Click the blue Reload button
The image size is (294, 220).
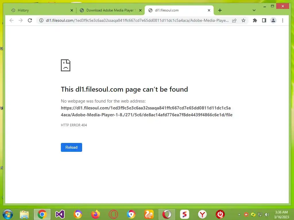pyautogui.click(x=71, y=148)
